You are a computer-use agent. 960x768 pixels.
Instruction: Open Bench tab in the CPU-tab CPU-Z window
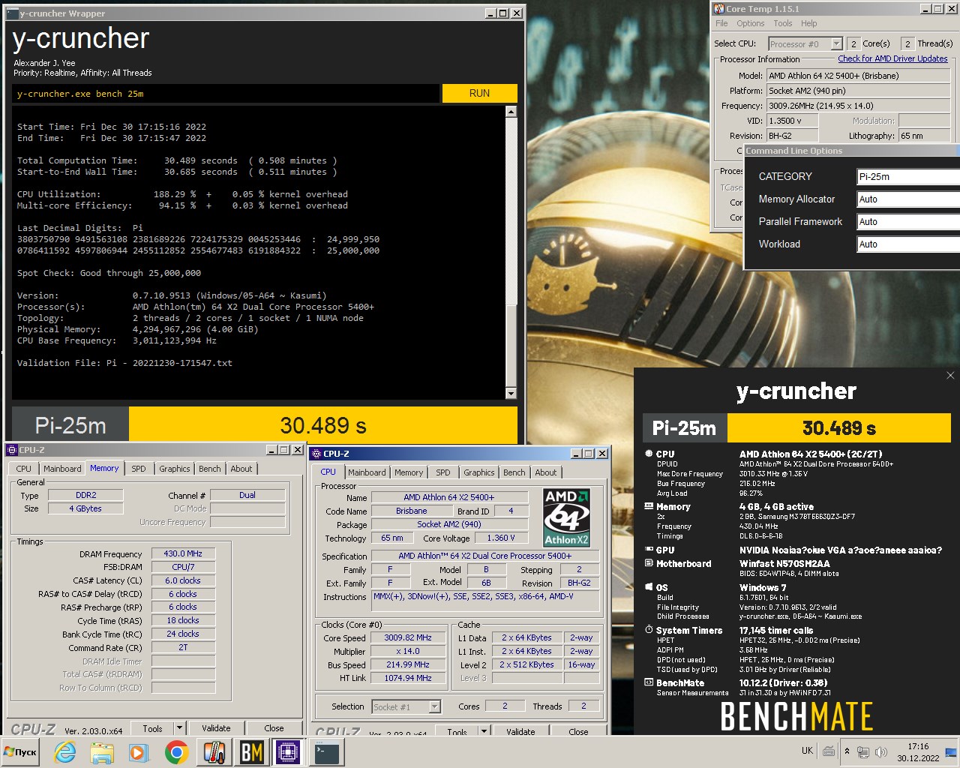(514, 472)
